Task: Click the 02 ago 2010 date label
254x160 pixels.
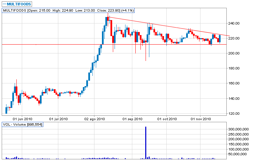Action: point(94,119)
